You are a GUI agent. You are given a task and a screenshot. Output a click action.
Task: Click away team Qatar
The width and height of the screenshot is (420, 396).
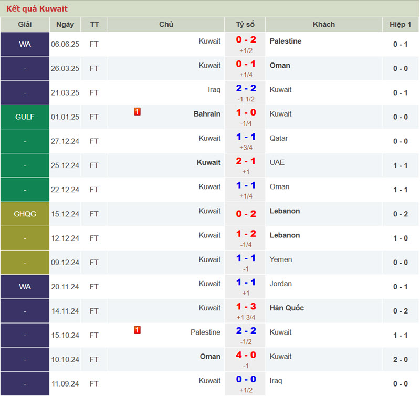coord(279,138)
